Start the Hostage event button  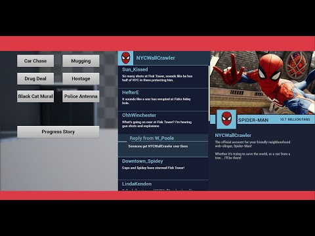[x=81, y=79]
